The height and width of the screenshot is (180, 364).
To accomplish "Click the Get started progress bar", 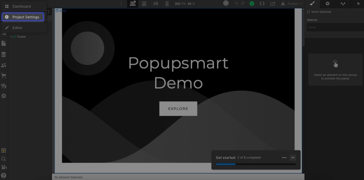I will pyautogui.click(x=256, y=164).
